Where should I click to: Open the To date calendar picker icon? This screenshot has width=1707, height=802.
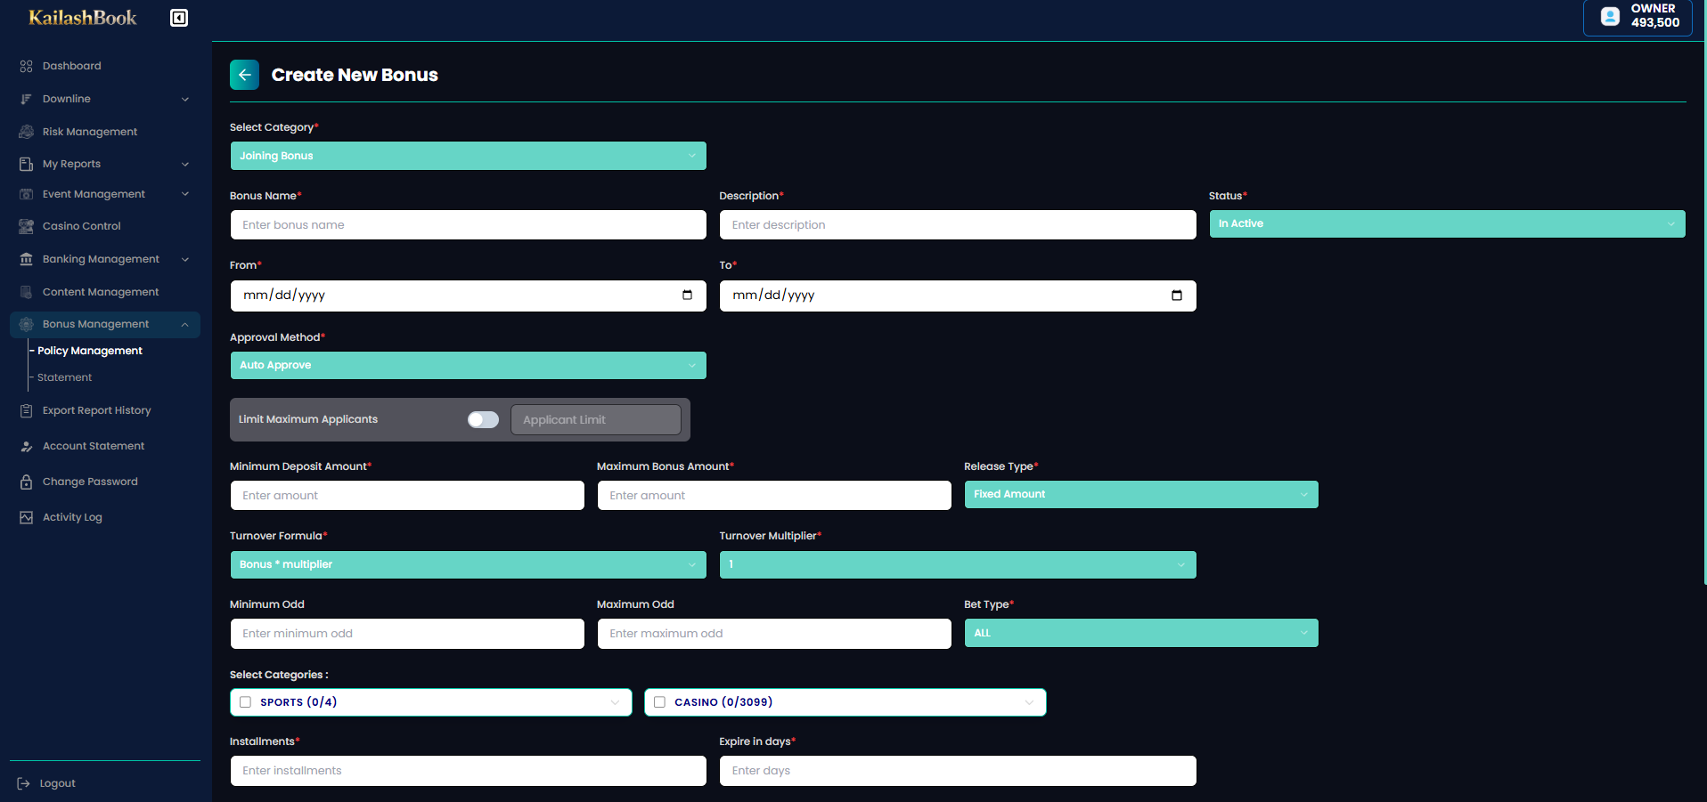click(x=1176, y=296)
